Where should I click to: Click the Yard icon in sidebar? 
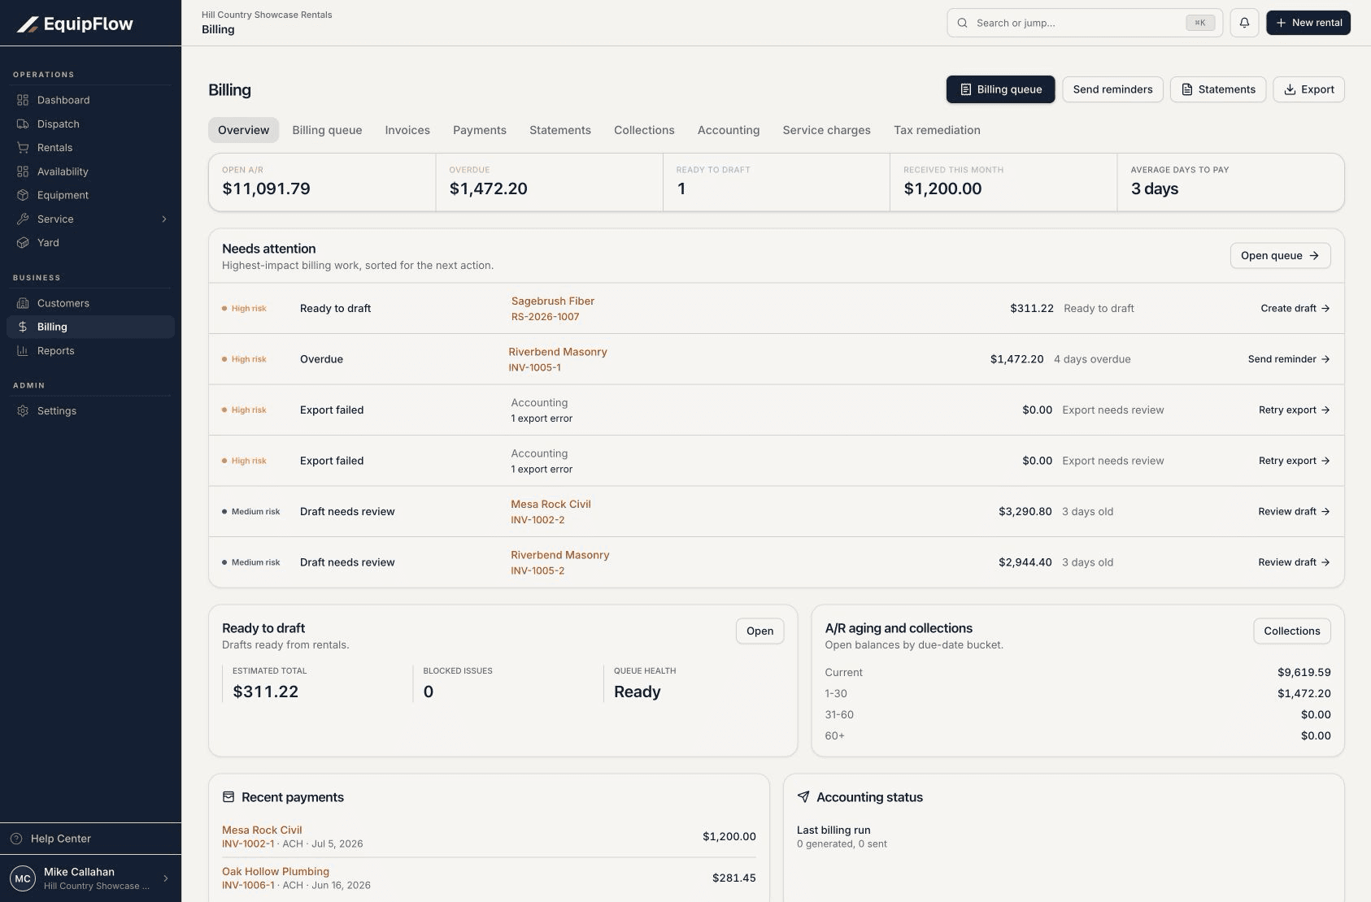click(x=23, y=243)
